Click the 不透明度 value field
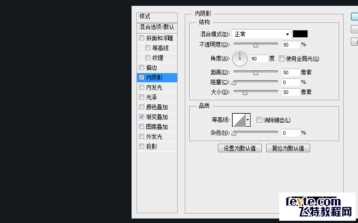Screen dimensions: 358x223 pyautogui.click(x=290, y=45)
